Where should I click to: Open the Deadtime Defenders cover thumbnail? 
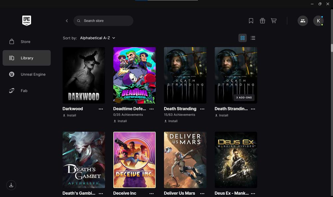[x=135, y=75]
